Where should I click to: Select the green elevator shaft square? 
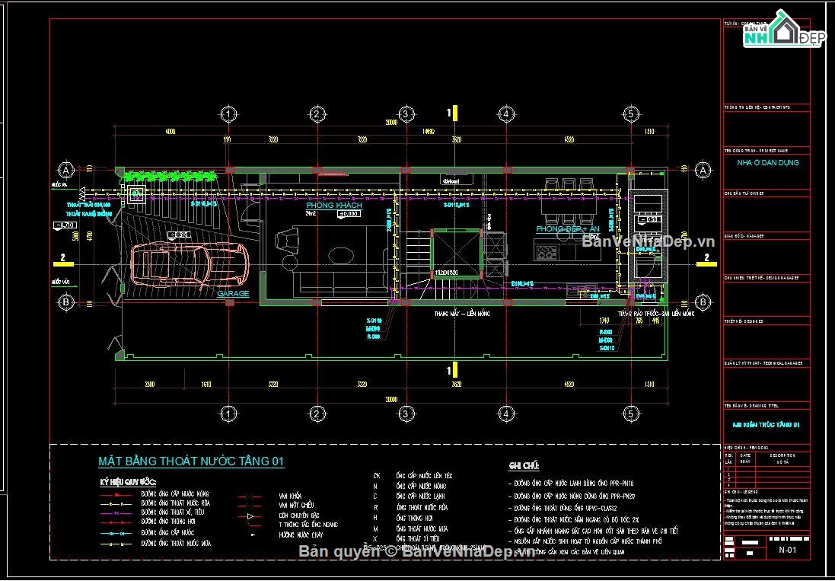[457, 252]
